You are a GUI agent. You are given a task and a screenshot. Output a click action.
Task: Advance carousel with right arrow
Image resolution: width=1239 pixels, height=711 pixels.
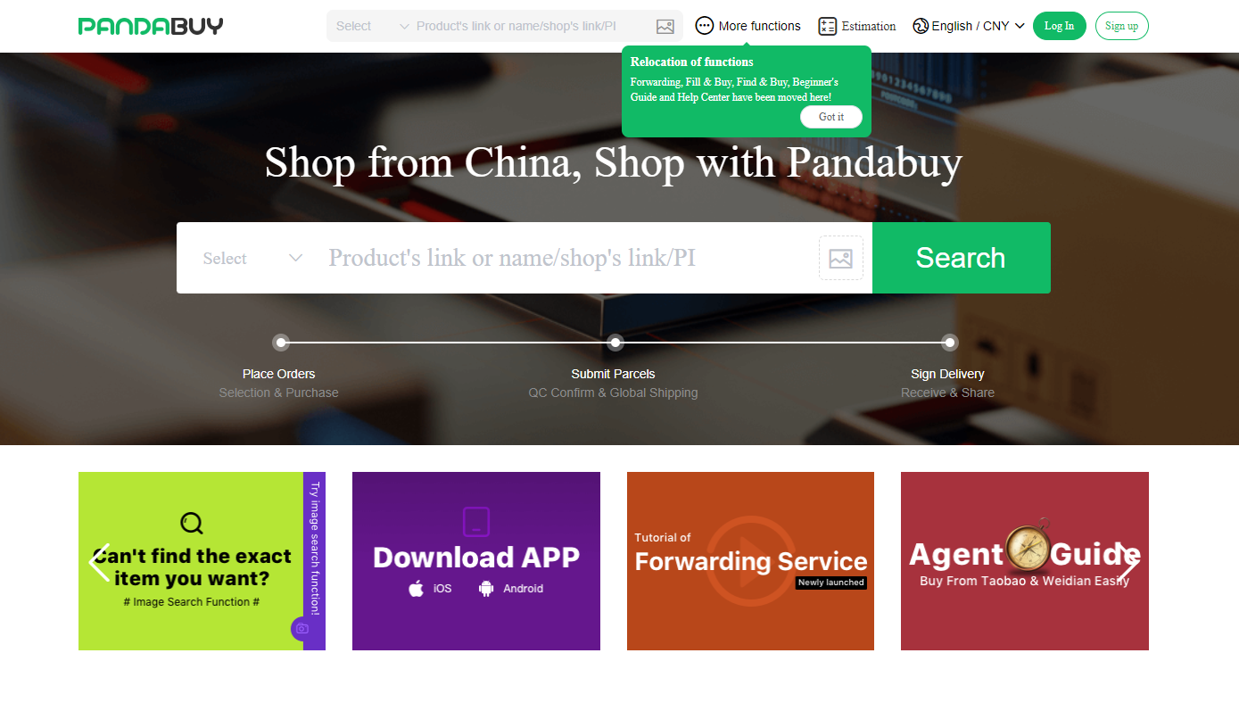point(1129,562)
